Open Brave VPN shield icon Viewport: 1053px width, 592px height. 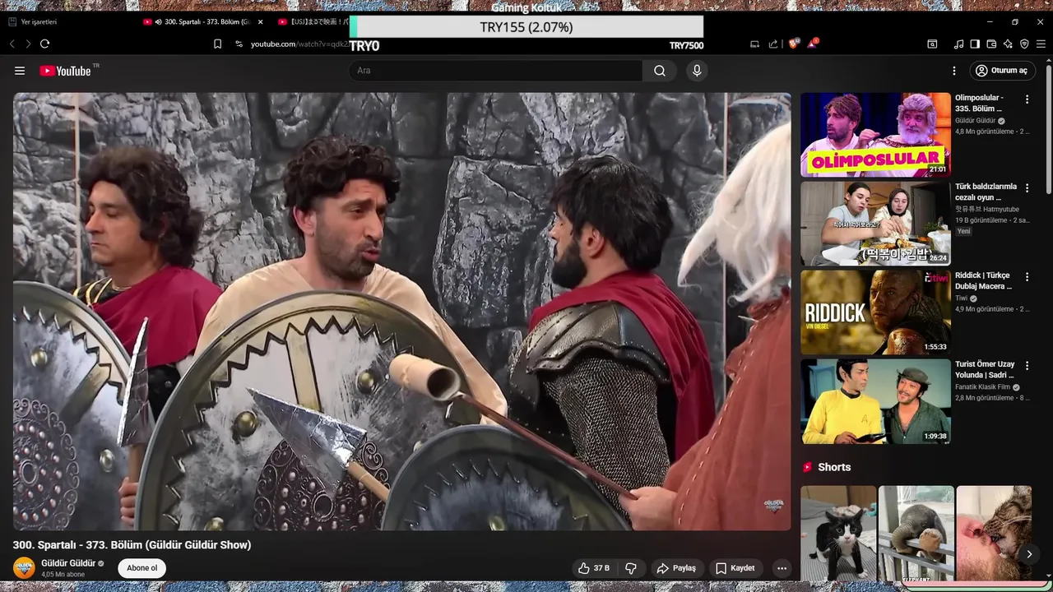1024,44
